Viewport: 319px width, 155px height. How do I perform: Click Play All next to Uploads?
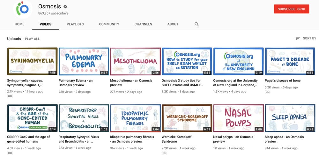32,39
